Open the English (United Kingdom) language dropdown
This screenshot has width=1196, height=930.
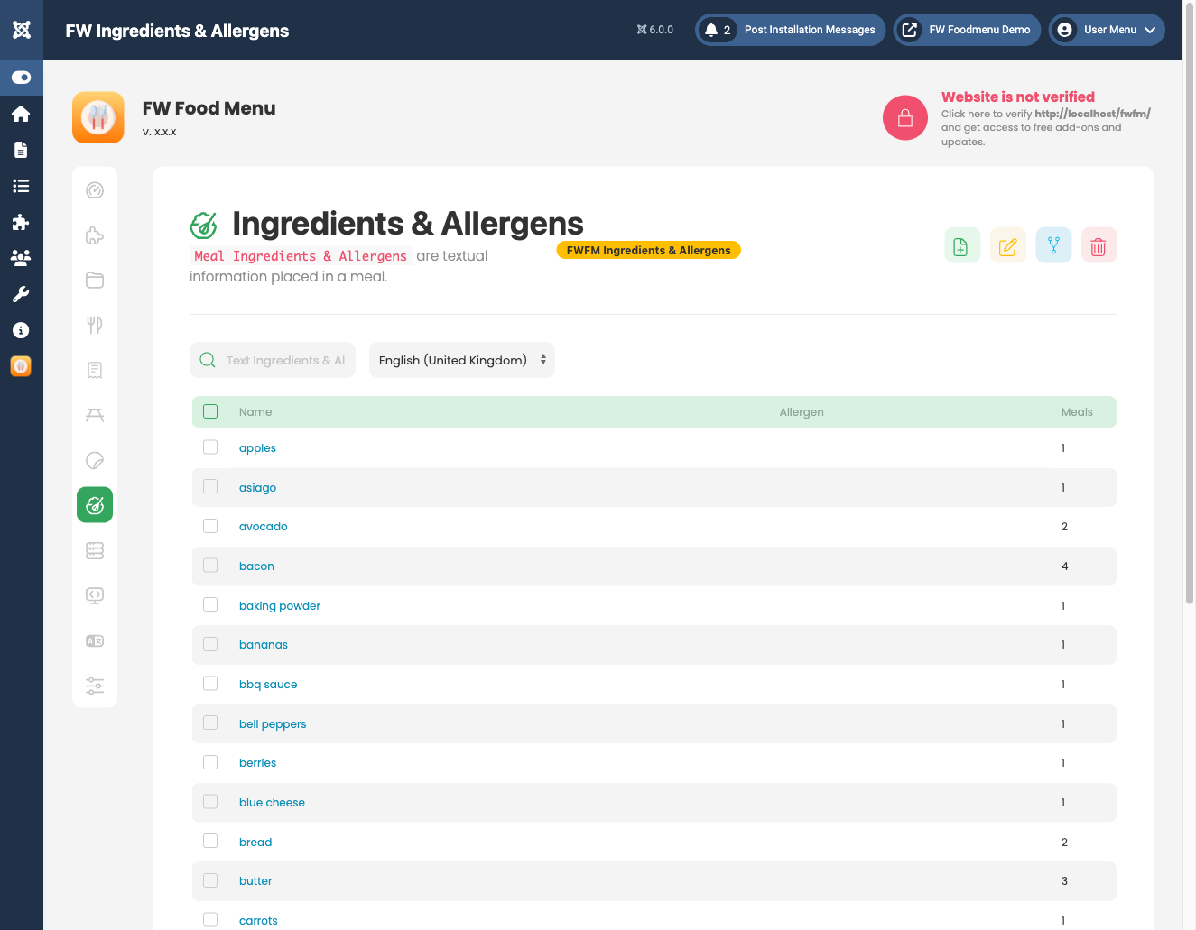pos(461,359)
